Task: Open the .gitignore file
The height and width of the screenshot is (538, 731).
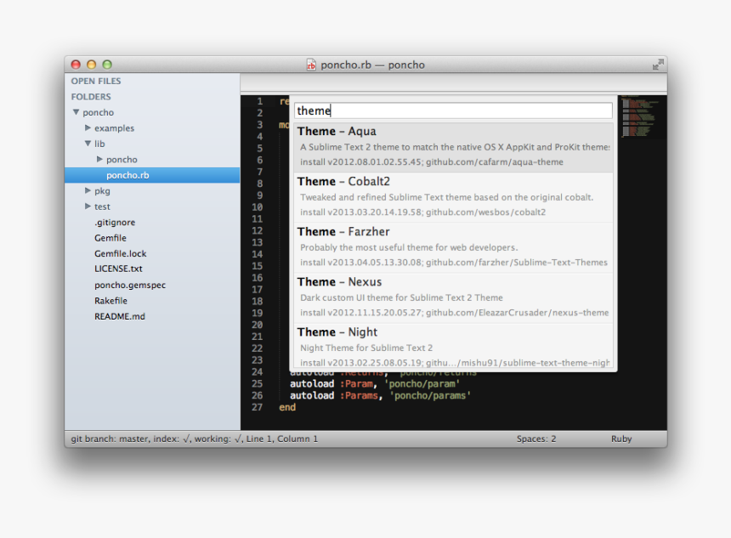Action: (x=115, y=223)
